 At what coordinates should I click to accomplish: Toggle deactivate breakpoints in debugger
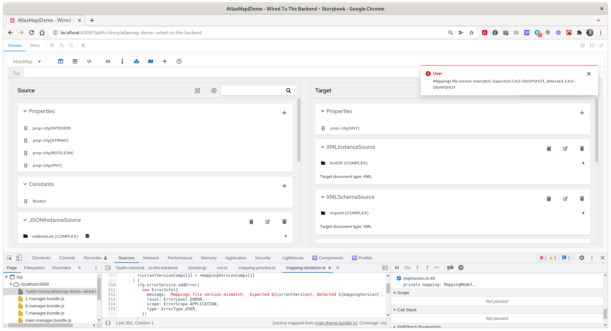tap(450, 267)
